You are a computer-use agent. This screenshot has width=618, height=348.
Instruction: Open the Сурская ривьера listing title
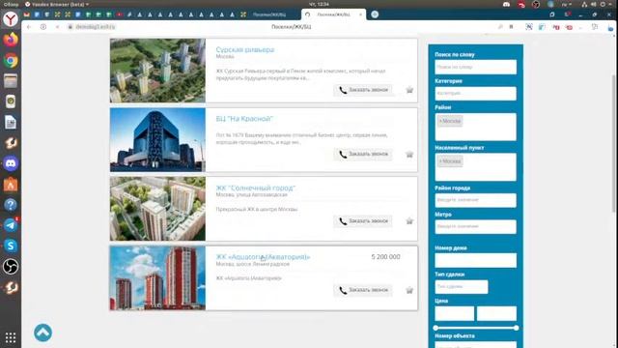click(244, 49)
